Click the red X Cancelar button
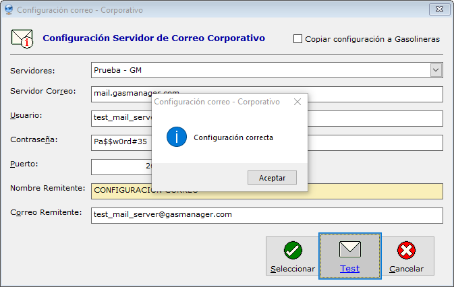Image resolution: width=454 pixels, height=287 pixels. coord(407,255)
